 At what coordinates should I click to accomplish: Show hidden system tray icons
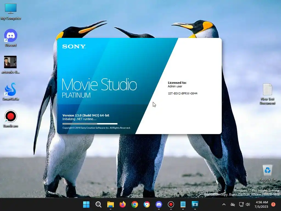pyautogui.click(x=224, y=204)
